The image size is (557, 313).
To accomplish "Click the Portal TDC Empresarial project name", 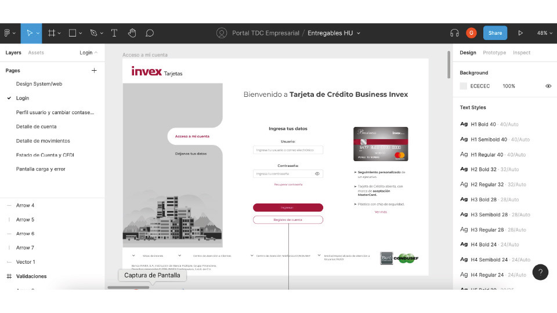I will 266,33.
